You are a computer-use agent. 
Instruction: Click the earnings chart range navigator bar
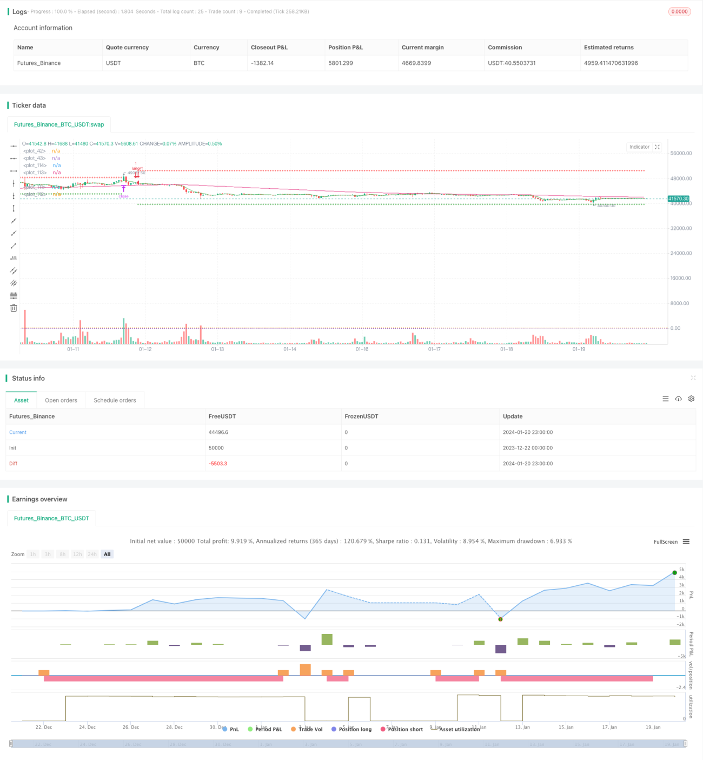(348, 744)
